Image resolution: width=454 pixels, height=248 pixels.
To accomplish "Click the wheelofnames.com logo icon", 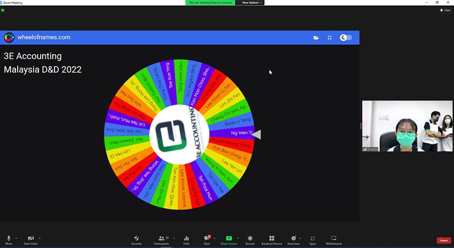I will pos(9,37).
